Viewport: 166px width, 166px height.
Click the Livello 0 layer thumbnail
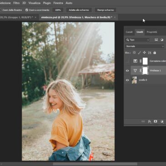pyautogui.click(x=134, y=80)
